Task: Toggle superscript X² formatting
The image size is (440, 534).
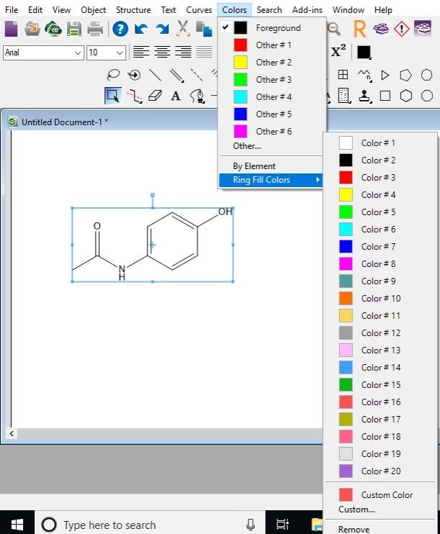Action: (x=338, y=52)
